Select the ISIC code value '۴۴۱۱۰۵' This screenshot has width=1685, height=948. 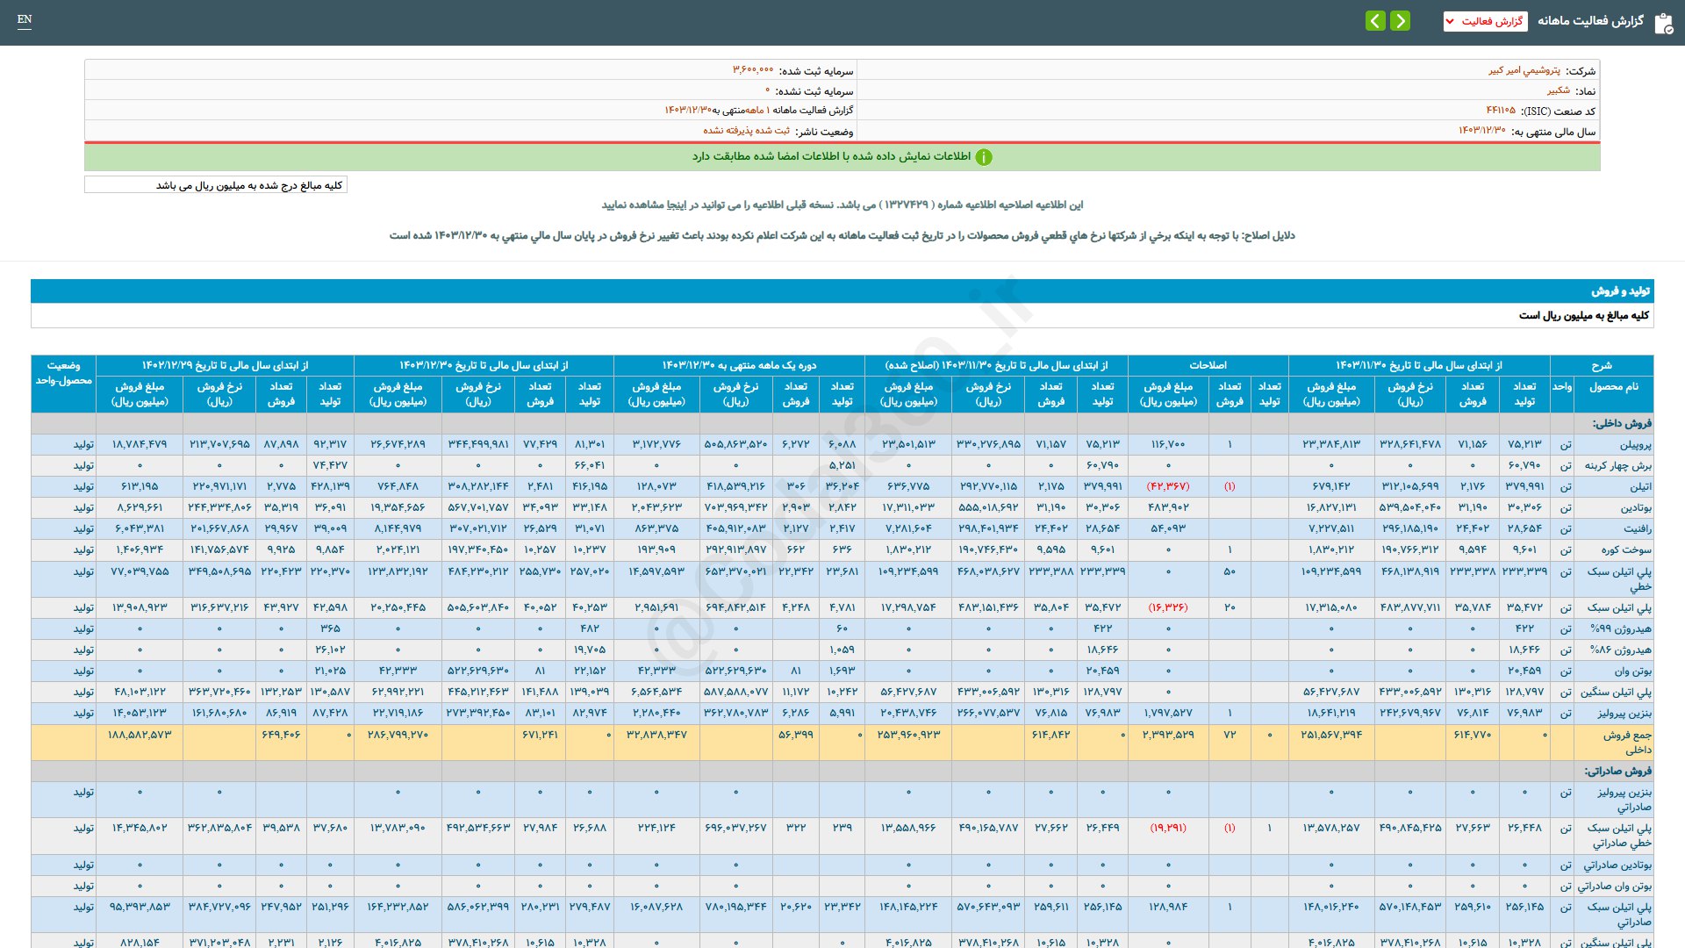[x=1501, y=111]
